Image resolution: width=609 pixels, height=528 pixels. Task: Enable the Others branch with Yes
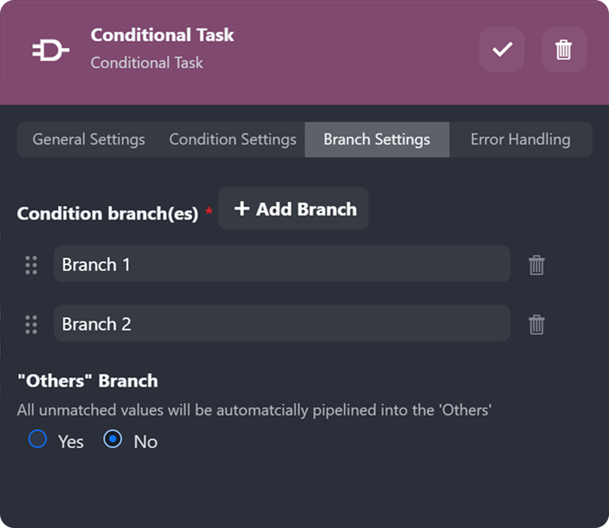(x=38, y=439)
